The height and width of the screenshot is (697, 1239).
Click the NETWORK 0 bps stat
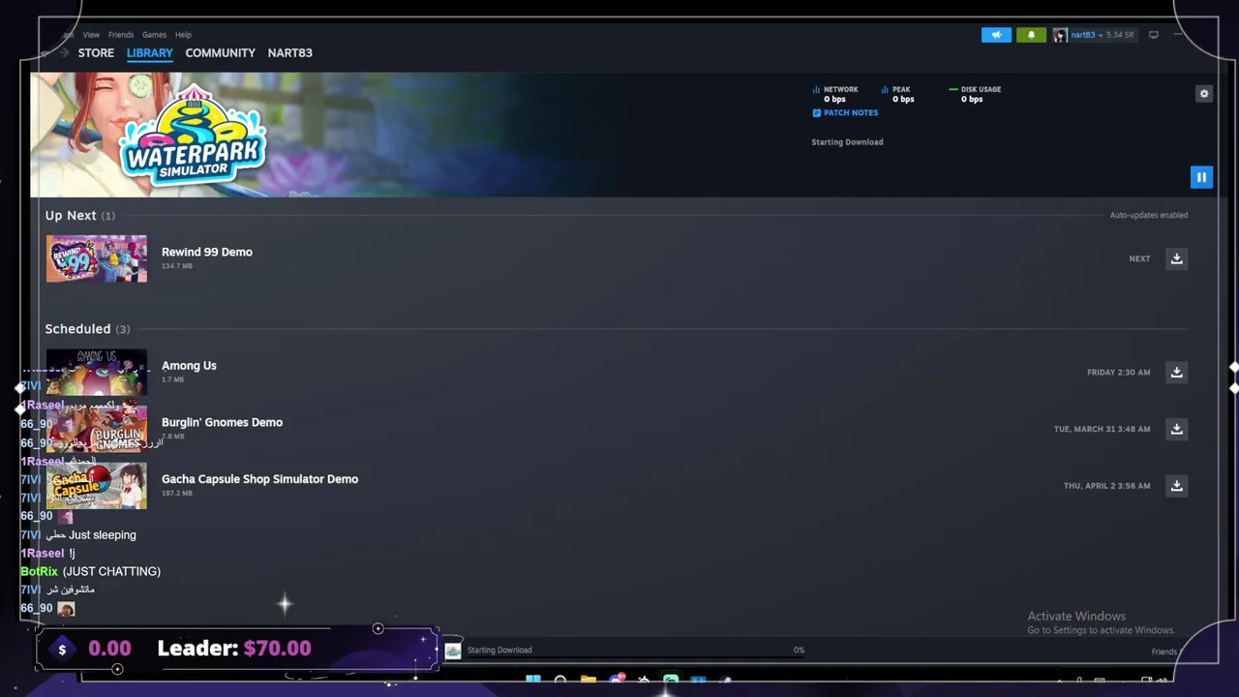tap(835, 94)
